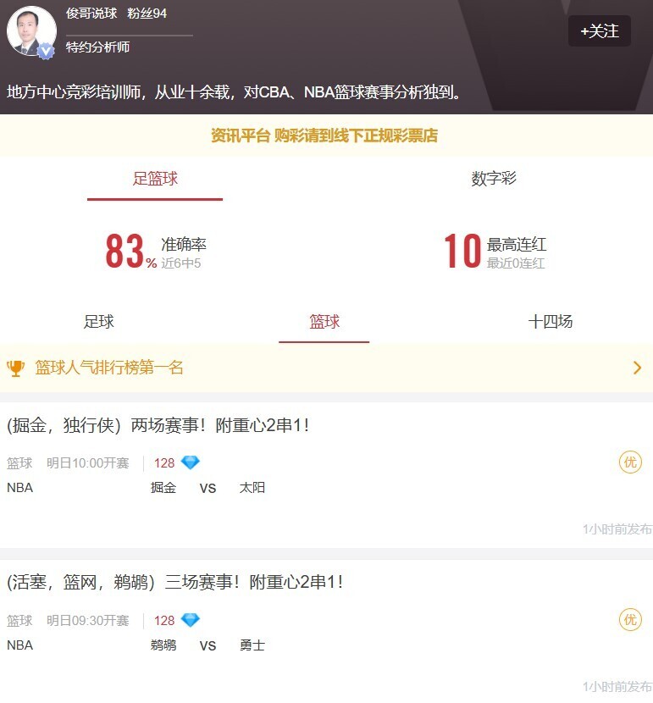Click the 优 badge on 掘金 article
This screenshot has width=653, height=703.
[630, 462]
